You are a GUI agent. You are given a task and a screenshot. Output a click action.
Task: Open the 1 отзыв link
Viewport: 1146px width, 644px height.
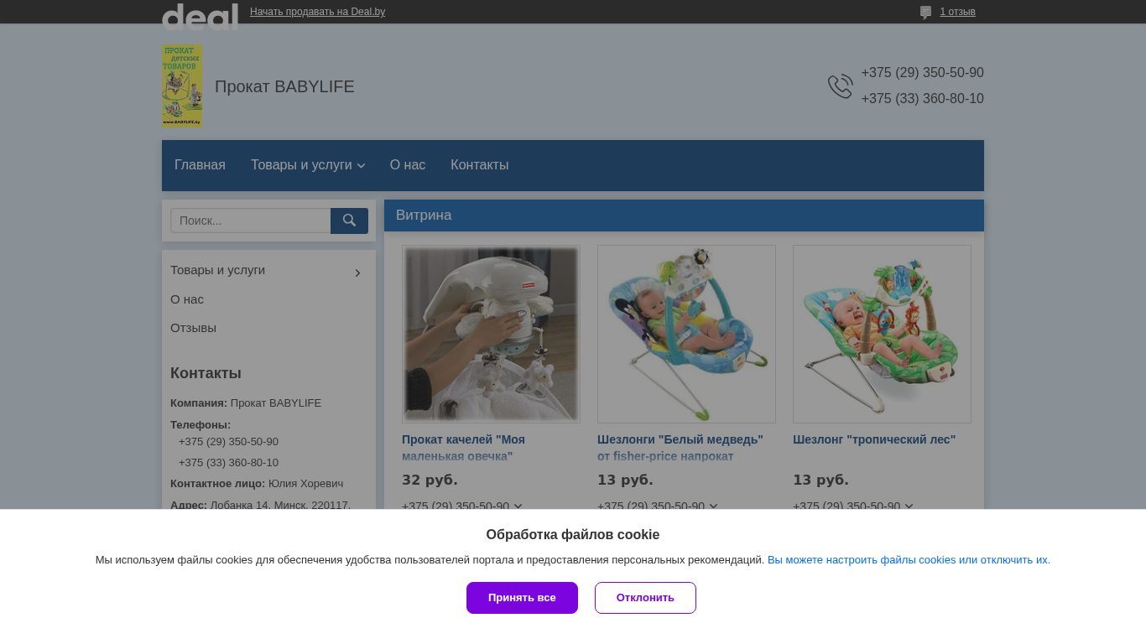(x=957, y=12)
